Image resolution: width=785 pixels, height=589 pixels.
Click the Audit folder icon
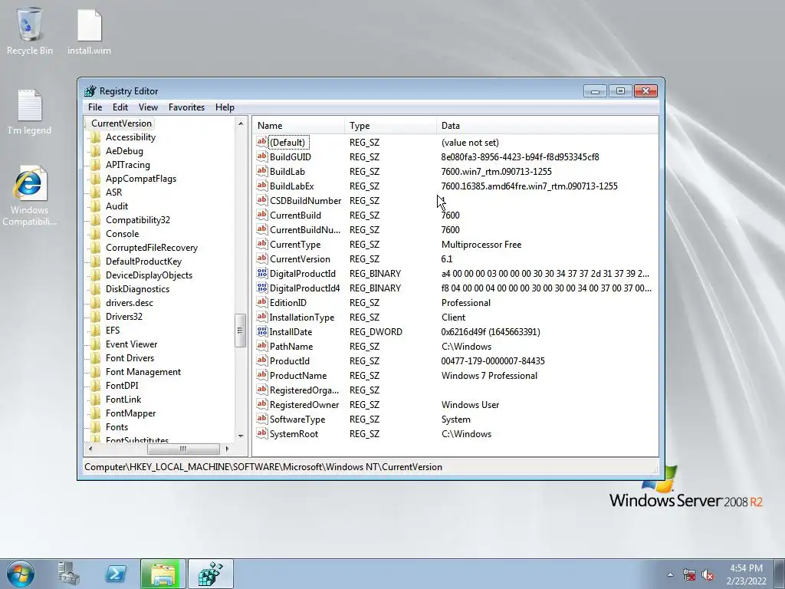(95, 206)
